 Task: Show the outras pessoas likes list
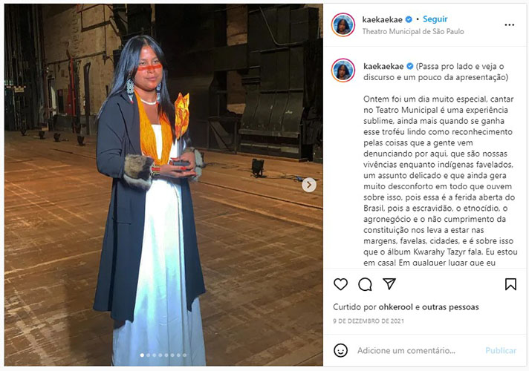(x=450, y=307)
